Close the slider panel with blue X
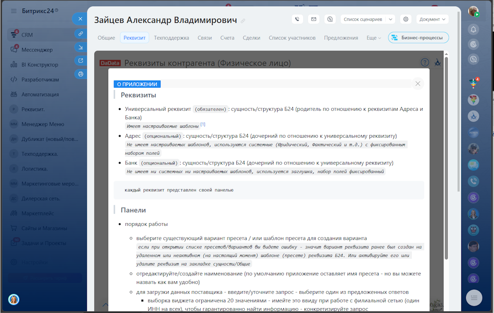Screen dimensions: 494x313 (80, 19)
